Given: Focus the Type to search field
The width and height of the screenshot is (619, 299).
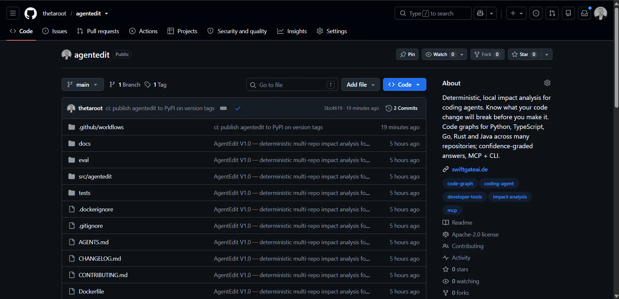Looking at the screenshot, I should 433,13.
